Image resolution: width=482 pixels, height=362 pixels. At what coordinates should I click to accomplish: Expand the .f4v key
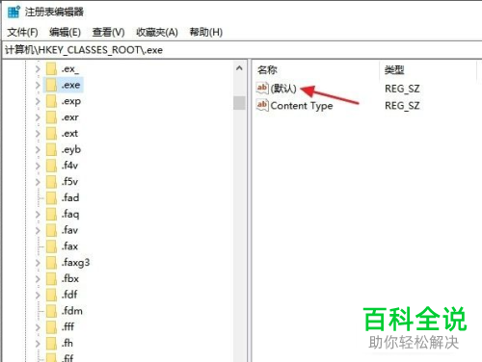point(38,166)
